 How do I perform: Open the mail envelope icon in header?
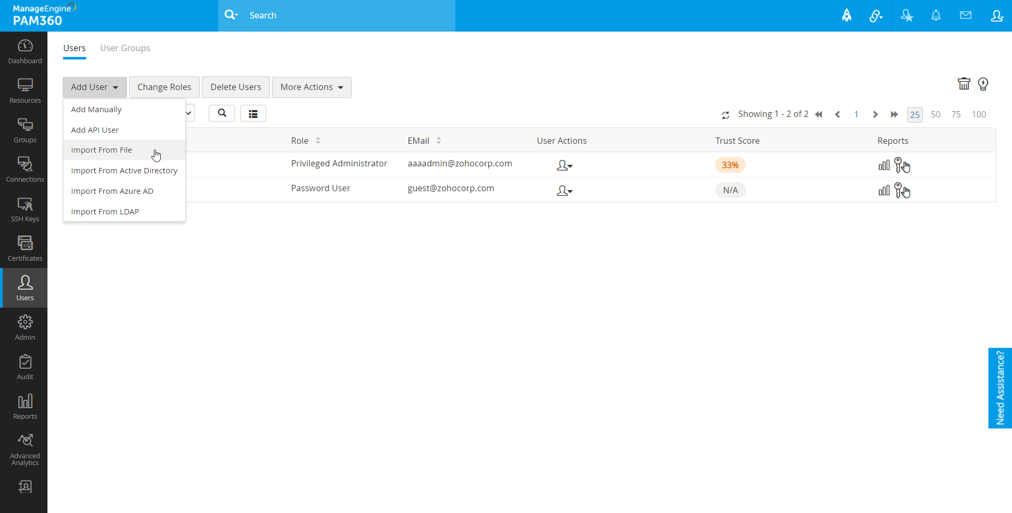(x=965, y=16)
